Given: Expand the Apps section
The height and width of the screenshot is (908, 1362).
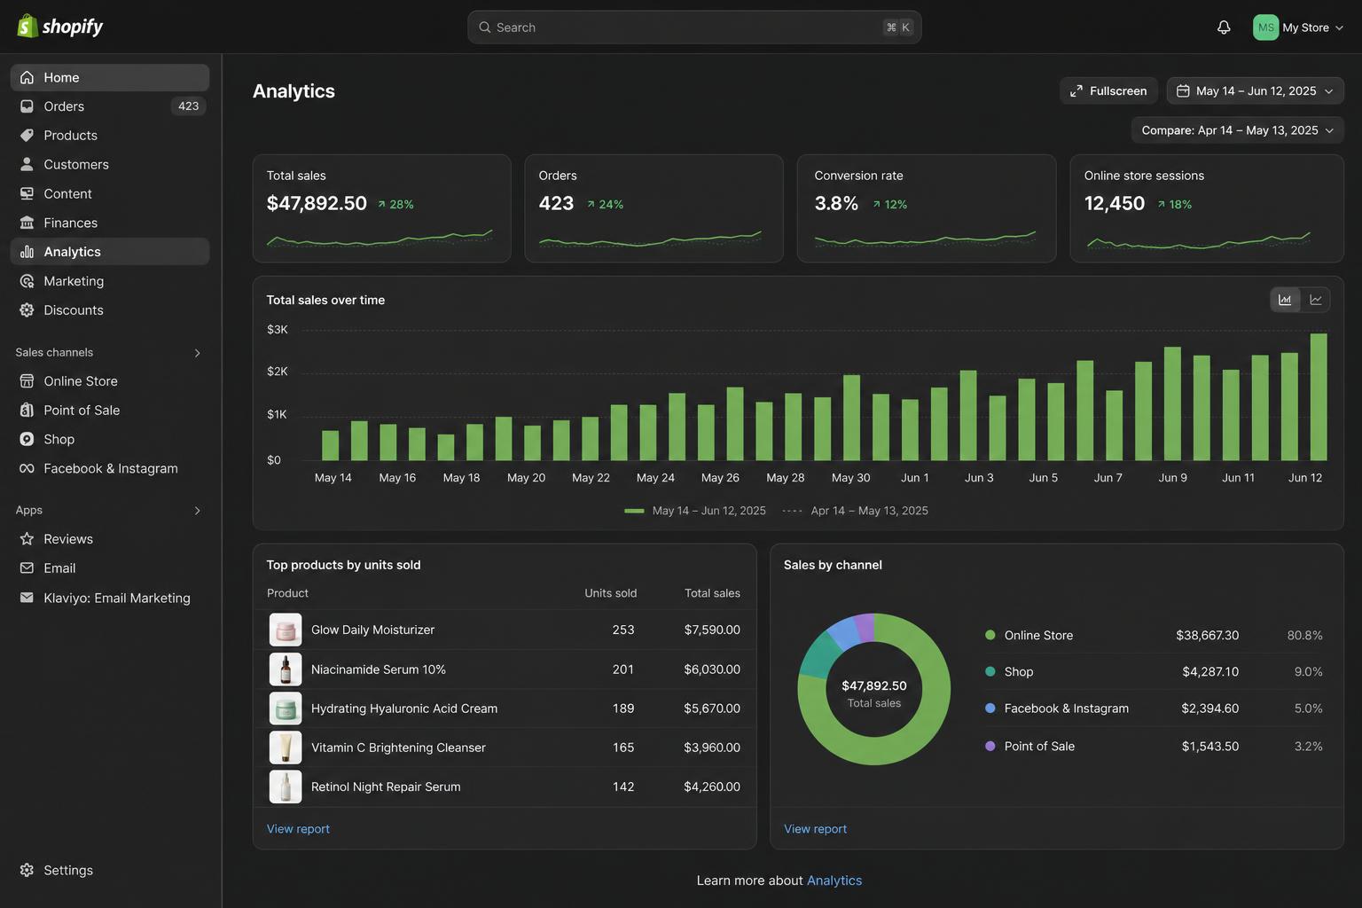Looking at the screenshot, I should [197, 511].
